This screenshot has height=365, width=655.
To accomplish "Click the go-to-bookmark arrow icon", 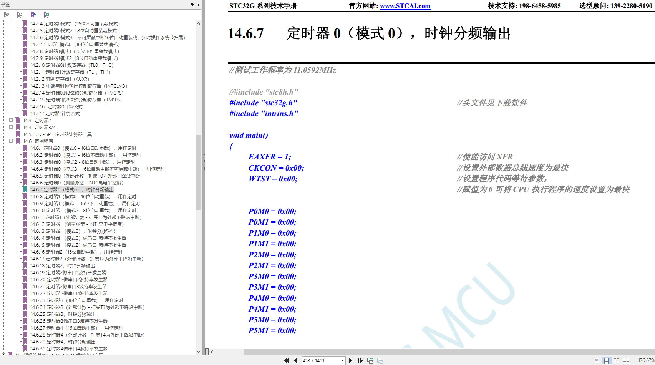I will point(33,15).
